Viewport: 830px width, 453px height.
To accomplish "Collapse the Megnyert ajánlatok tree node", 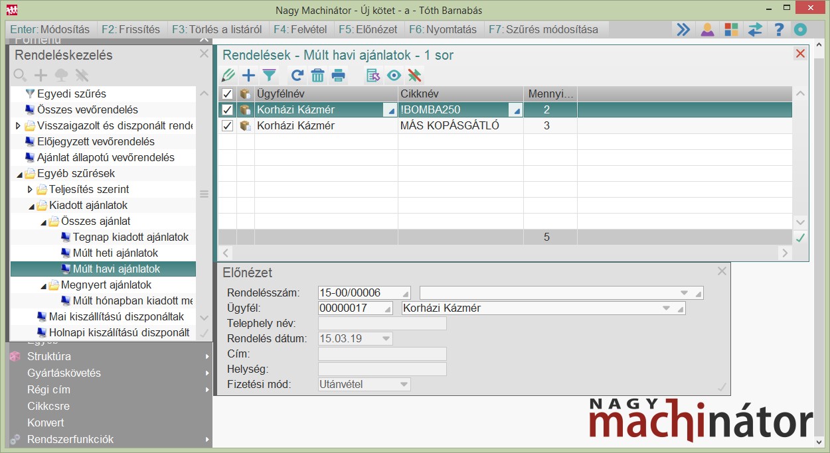I will (x=42, y=286).
